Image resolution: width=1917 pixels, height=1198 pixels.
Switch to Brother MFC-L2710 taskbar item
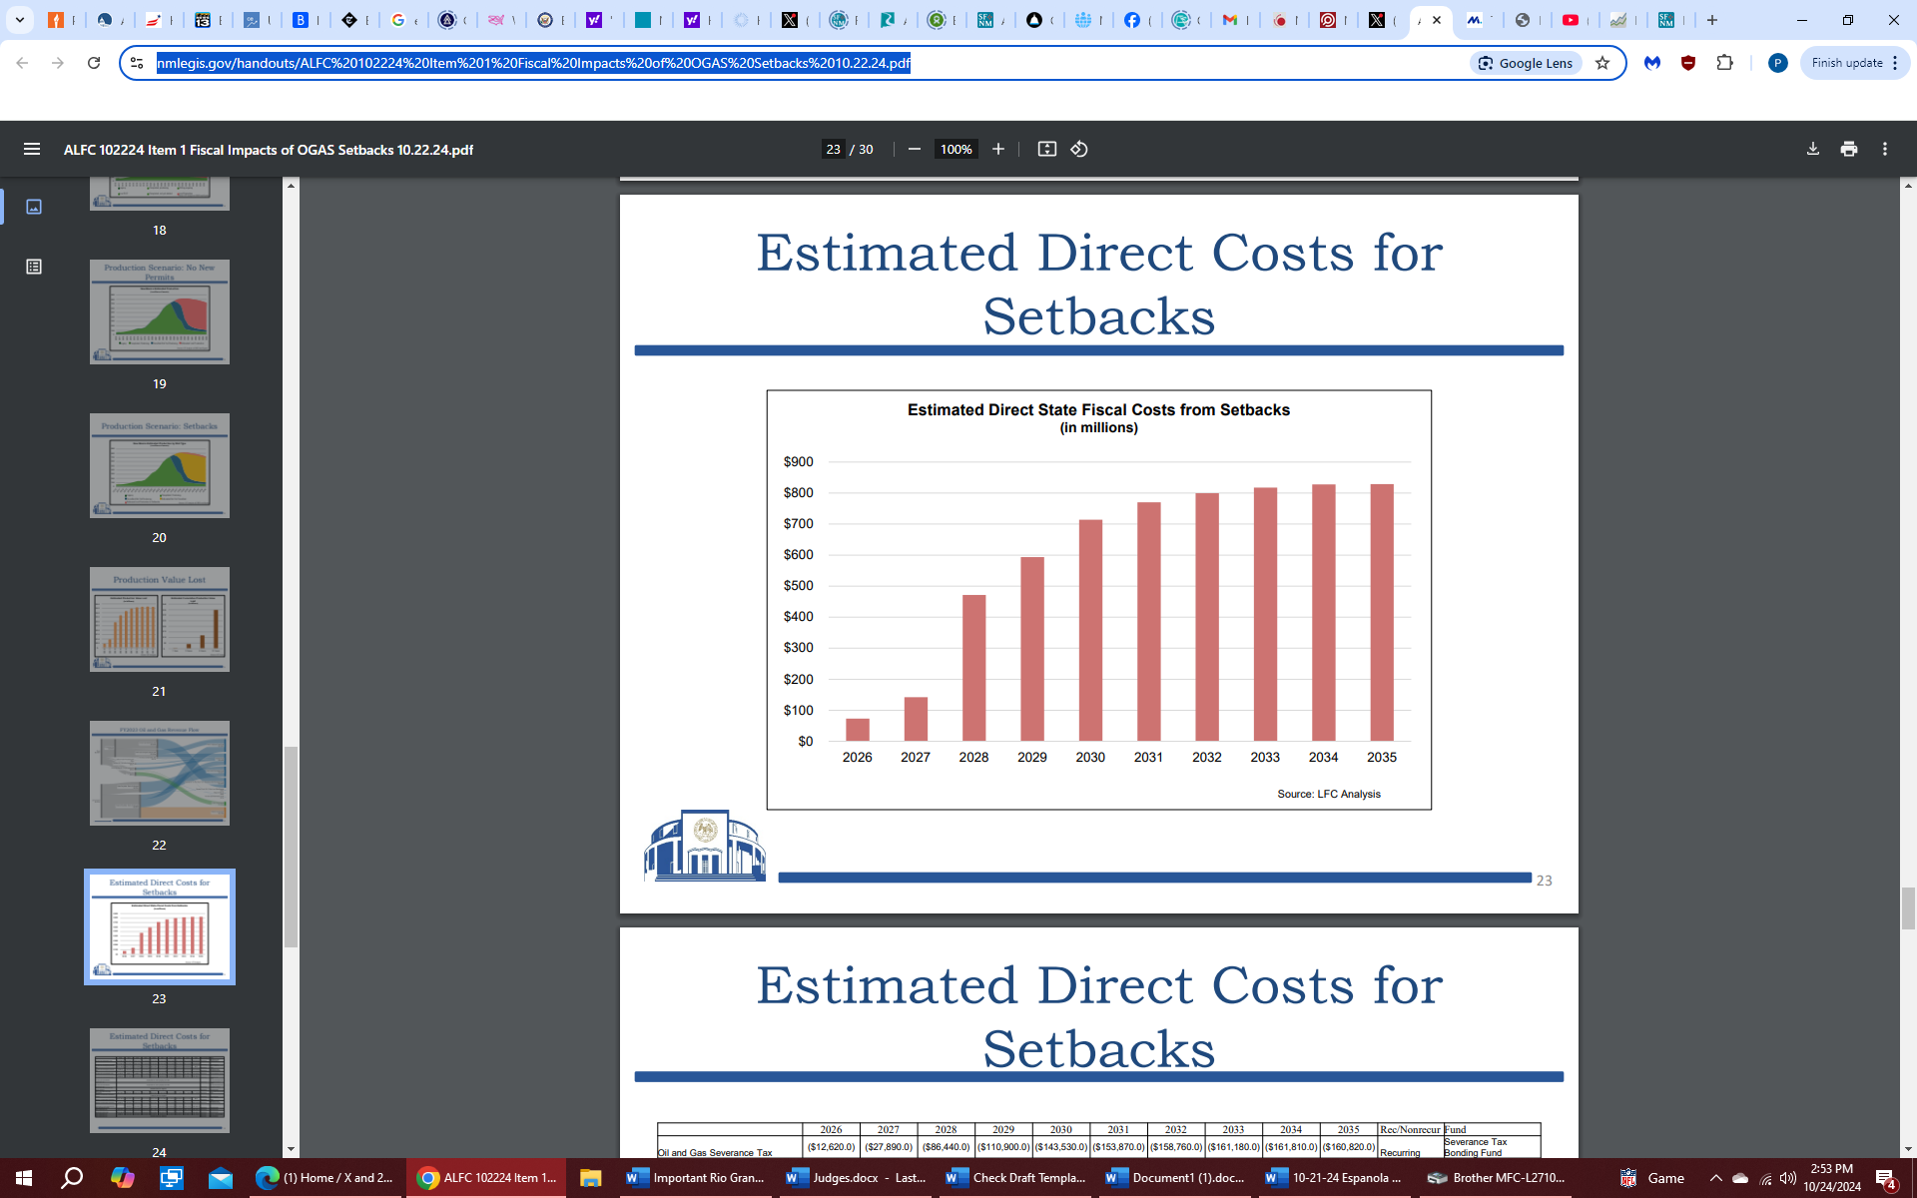tap(1496, 1178)
